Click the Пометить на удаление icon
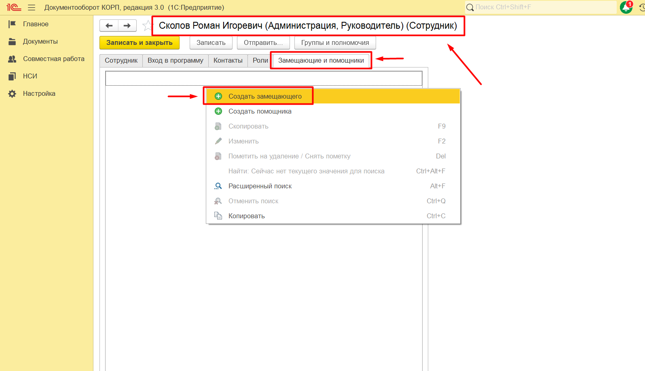The height and width of the screenshot is (371, 645). (x=218, y=156)
